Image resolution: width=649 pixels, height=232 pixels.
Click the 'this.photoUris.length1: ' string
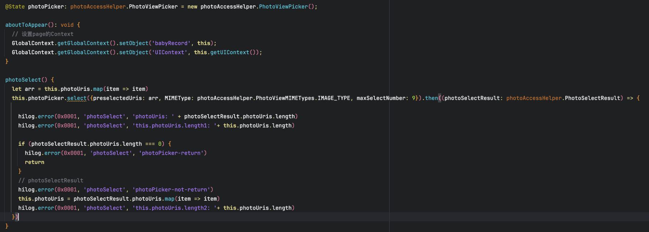(x=173, y=126)
